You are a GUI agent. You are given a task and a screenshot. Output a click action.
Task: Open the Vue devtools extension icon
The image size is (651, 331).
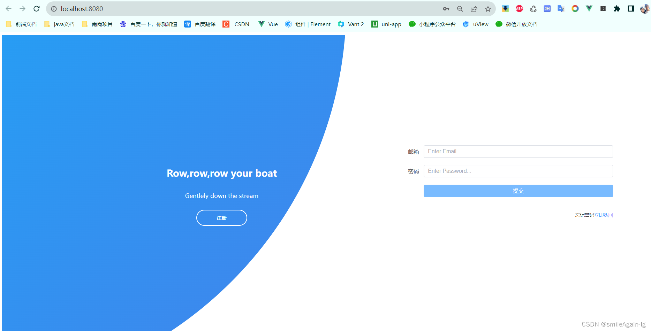(x=589, y=9)
